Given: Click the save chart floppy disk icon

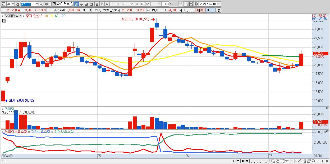Looking at the screenshot, I should (x=191, y=4).
